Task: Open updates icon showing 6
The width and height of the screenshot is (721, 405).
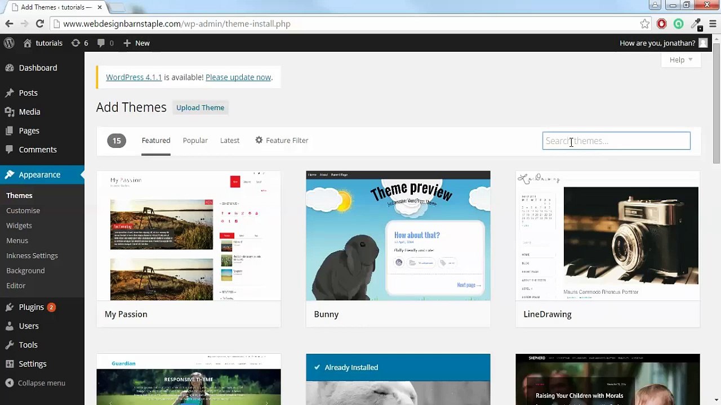Action: click(75, 43)
